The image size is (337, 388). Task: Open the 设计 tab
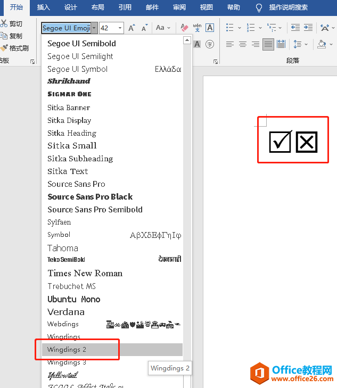click(70, 7)
